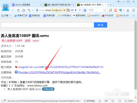Expand the address bar history dropdown
The image size is (137, 103).
click(80, 10)
